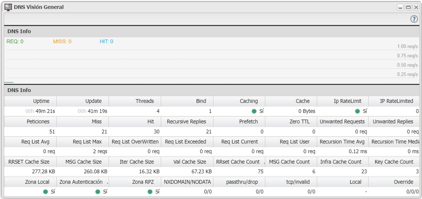The width and height of the screenshot is (422, 199).
Task: Click the RRSET Cache Size value 277.28 KB
Action: (x=42, y=171)
